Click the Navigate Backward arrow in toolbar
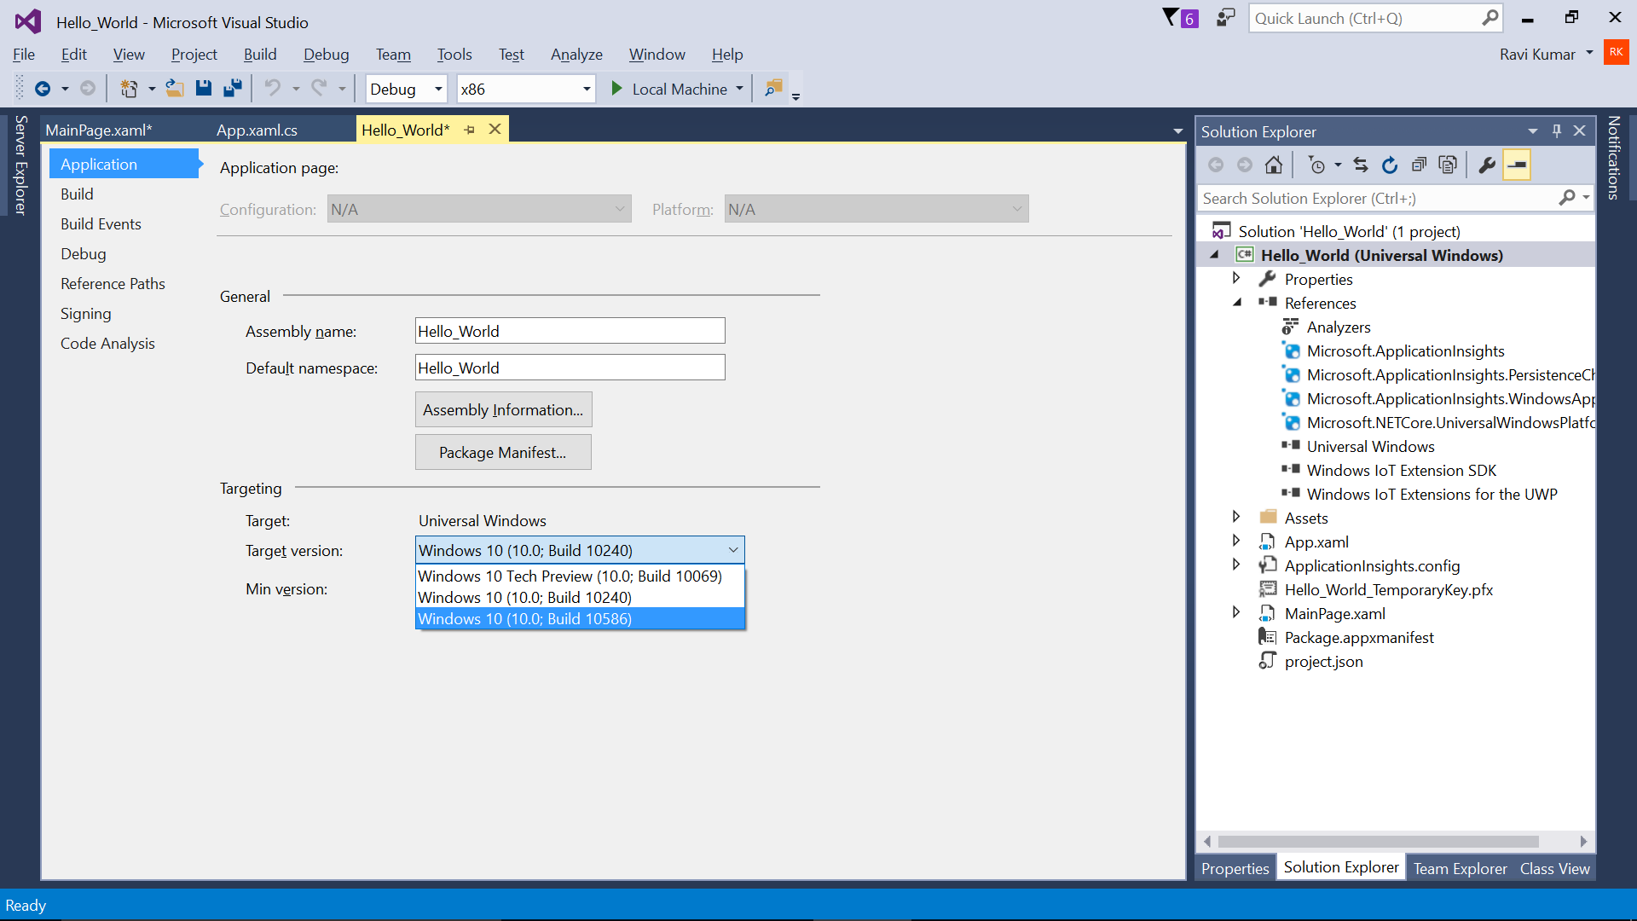1637x921 pixels. [42, 89]
